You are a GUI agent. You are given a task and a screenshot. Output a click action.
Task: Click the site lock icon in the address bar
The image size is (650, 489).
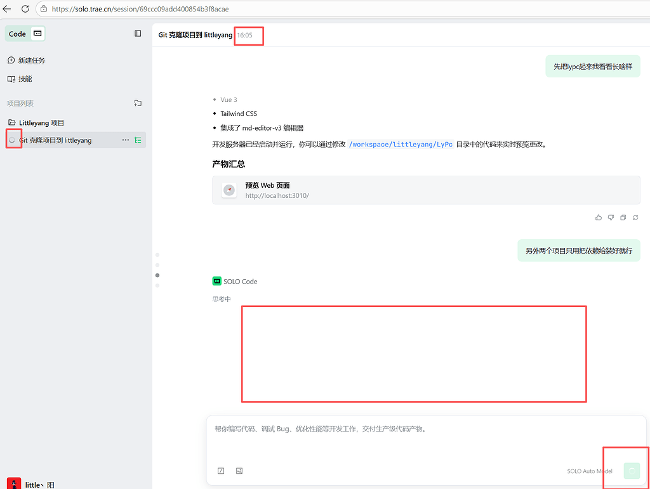point(44,9)
